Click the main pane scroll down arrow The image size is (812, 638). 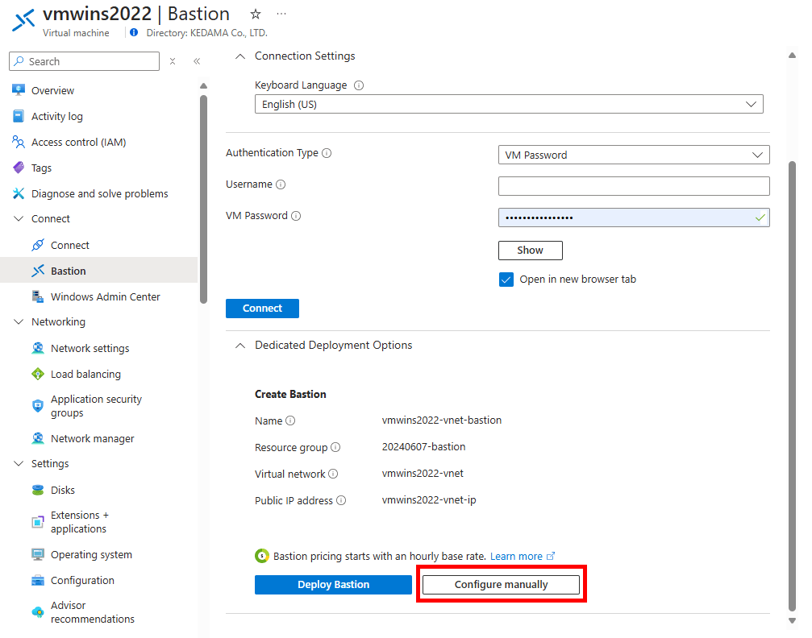click(x=793, y=620)
